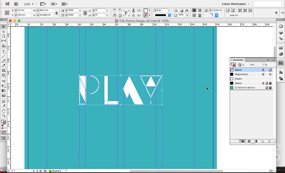The height and width of the screenshot is (173, 285).
Task: Click the Swatches panel tab
Action: pos(237,60)
